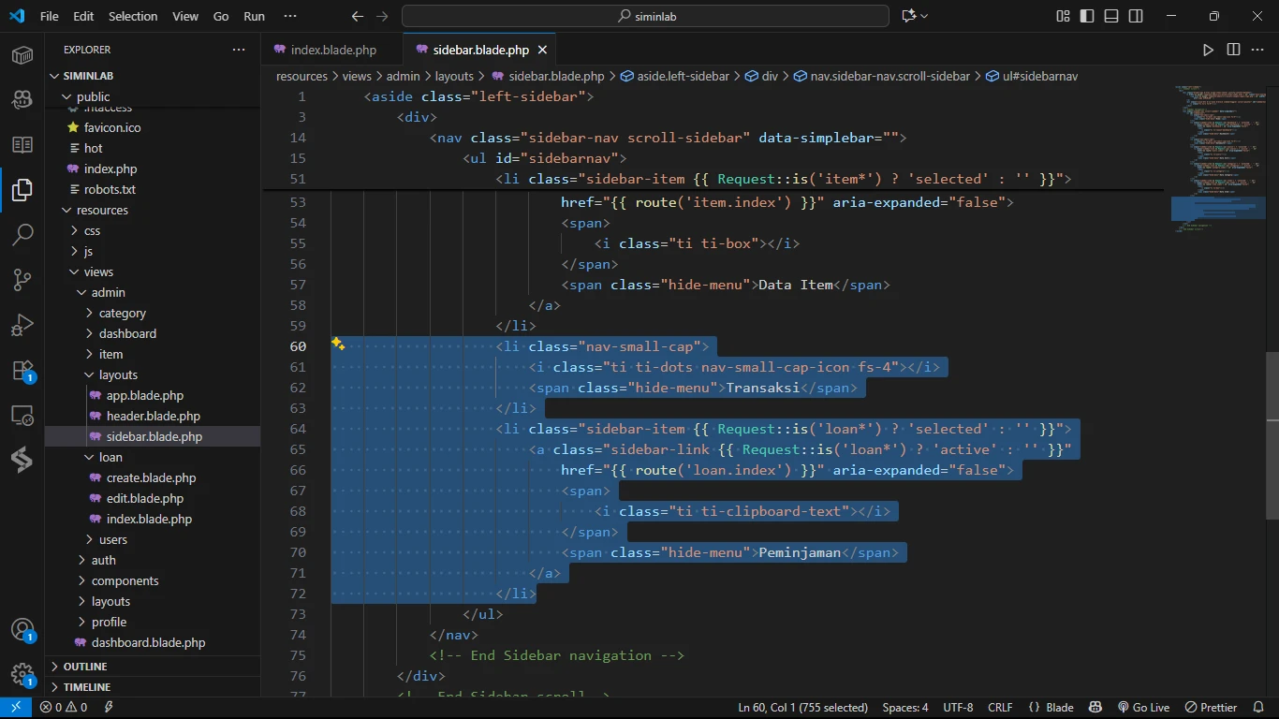Open the Extensions view
Viewport: 1279px width, 719px height.
click(x=22, y=371)
